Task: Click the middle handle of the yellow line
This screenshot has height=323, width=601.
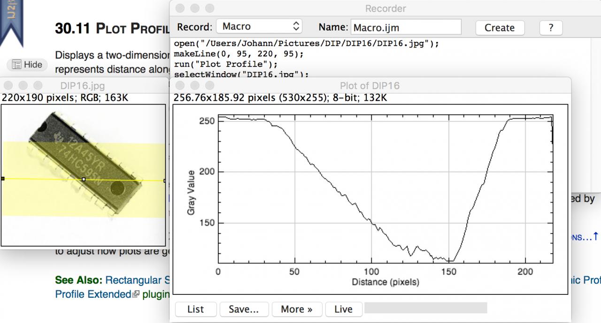Action: (84, 179)
